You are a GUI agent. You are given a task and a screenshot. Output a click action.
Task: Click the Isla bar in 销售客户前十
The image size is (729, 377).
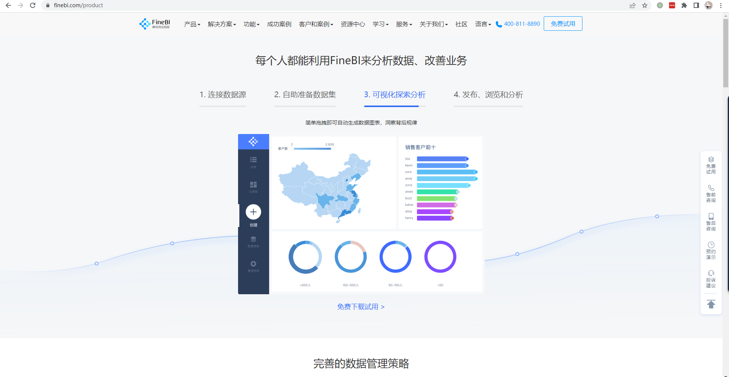click(x=443, y=159)
